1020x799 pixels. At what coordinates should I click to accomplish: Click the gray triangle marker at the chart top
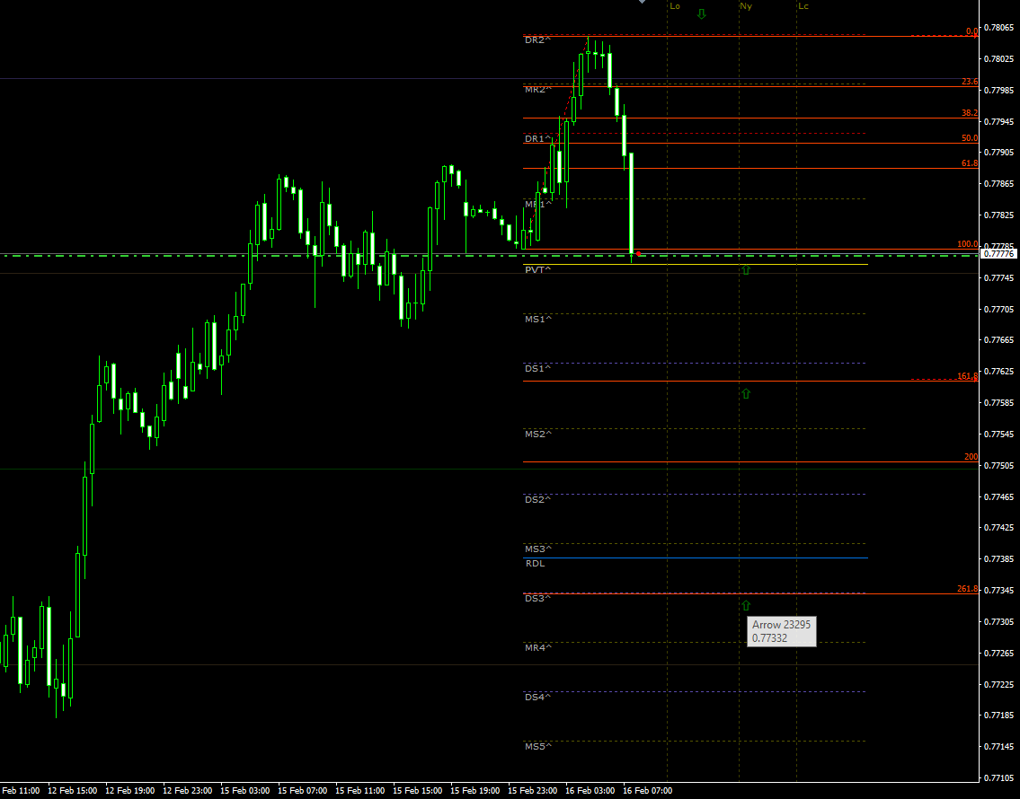coord(641,3)
